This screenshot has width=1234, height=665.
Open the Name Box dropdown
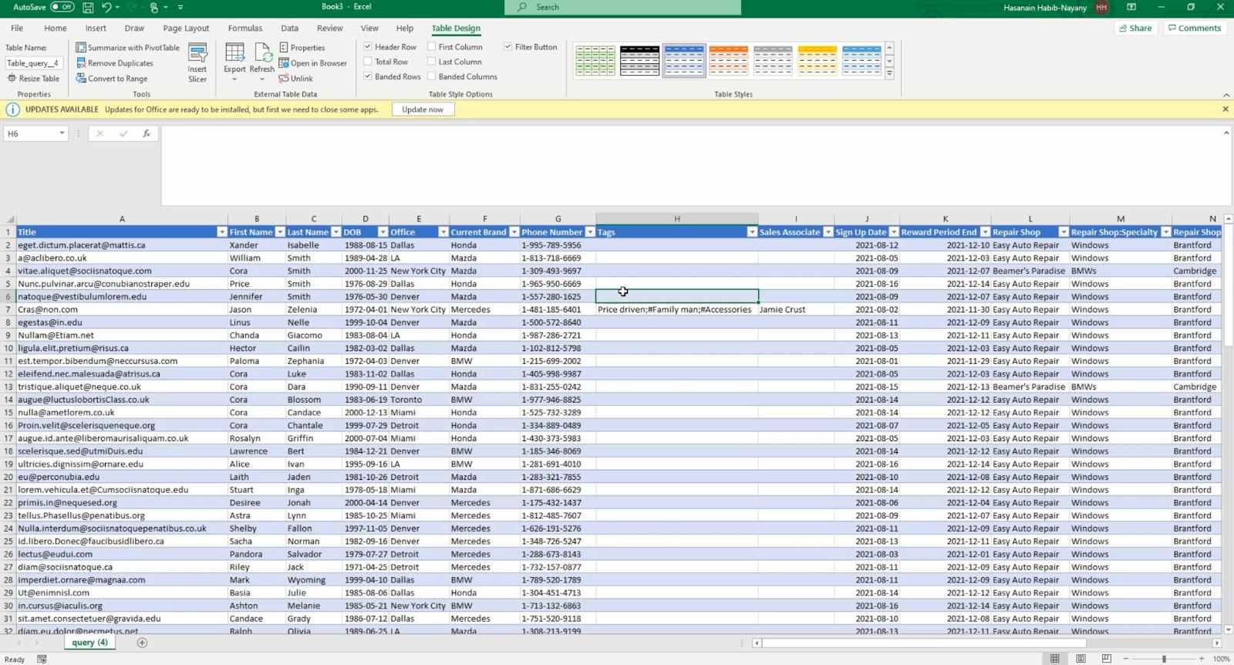coord(62,133)
